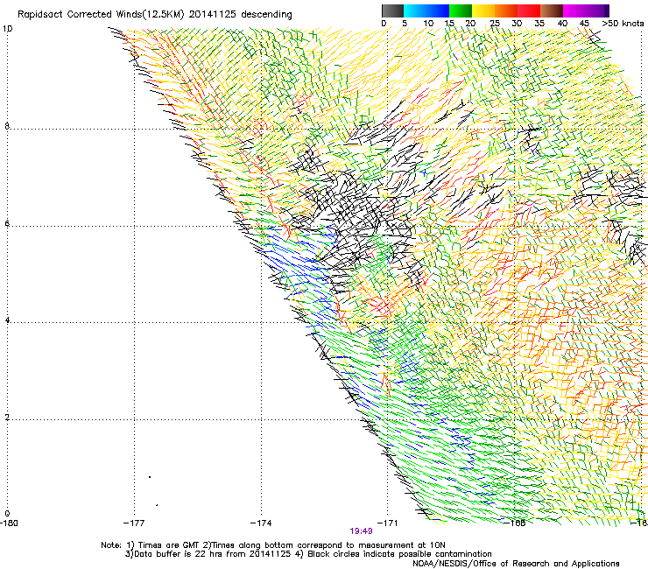The height and width of the screenshot is (569, 648).
Task: Click the longitude '-177' axis label
Action: coord(134,523)
